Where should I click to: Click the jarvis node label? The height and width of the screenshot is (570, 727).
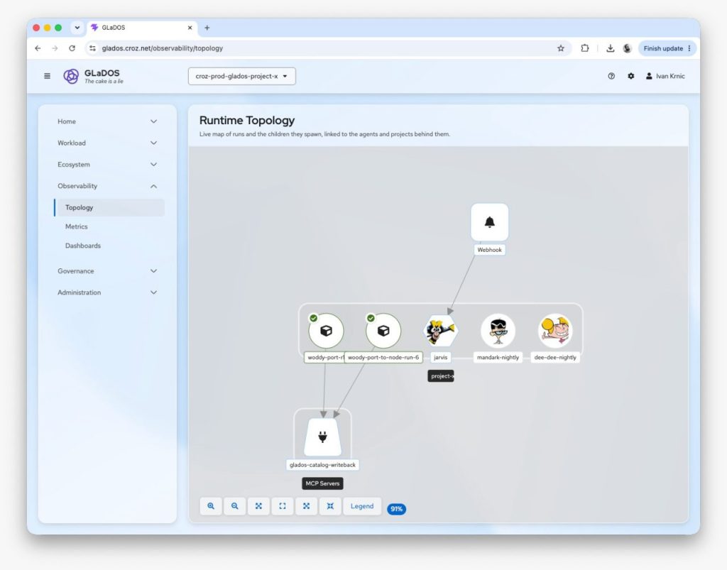tap(440, 357)
